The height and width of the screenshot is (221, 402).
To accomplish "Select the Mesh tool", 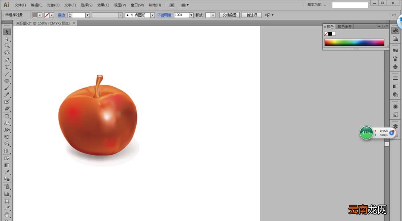I will [x=7, y=158].
